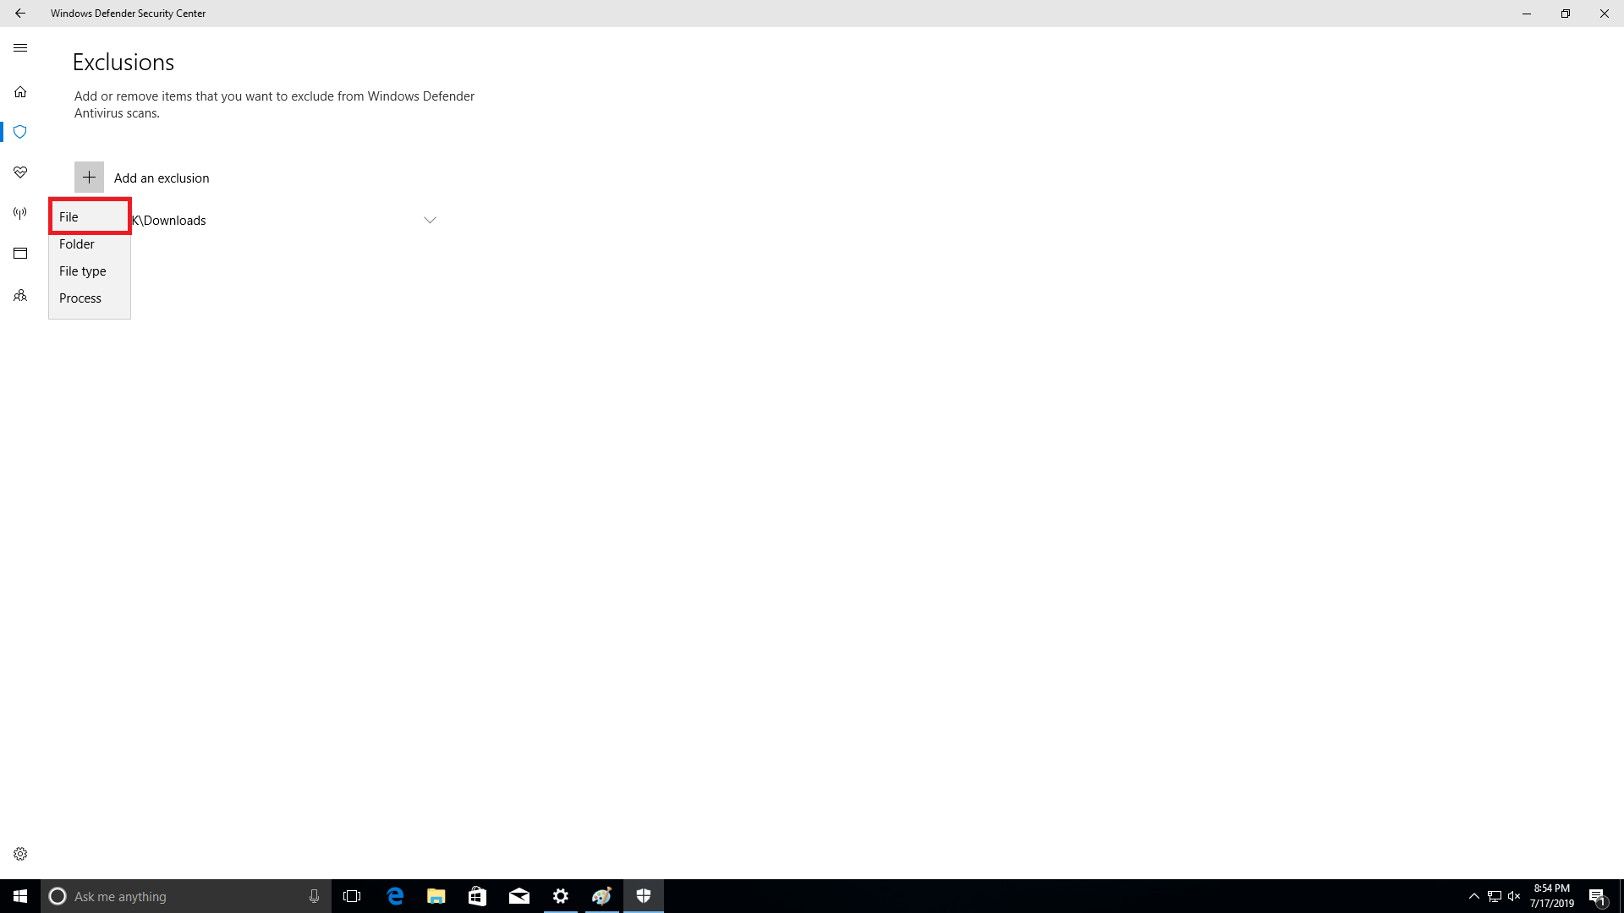Open the Action Center notifications

click(1598, 896)
